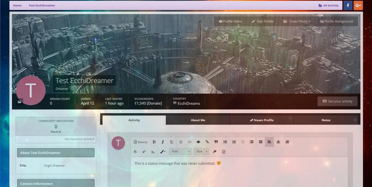Decrease indent in the editor
The width and height of the screenshot is (372, 187).
(243, 142)
